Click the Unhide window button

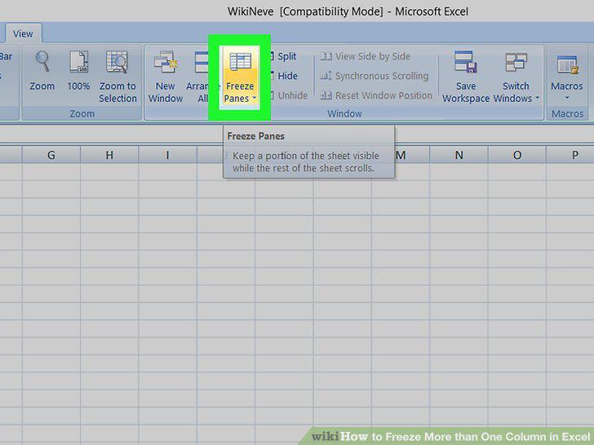[x=289, y=95]
